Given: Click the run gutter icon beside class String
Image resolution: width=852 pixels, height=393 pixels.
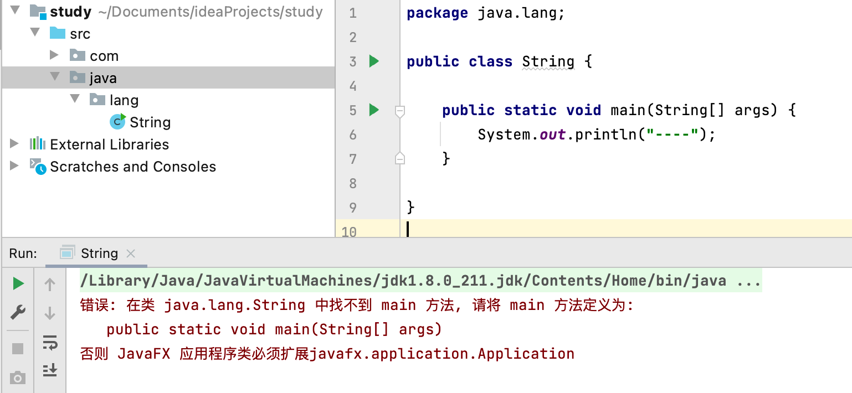Looking at the screenshot, I should pyautogui.click(x=374, y=61).
